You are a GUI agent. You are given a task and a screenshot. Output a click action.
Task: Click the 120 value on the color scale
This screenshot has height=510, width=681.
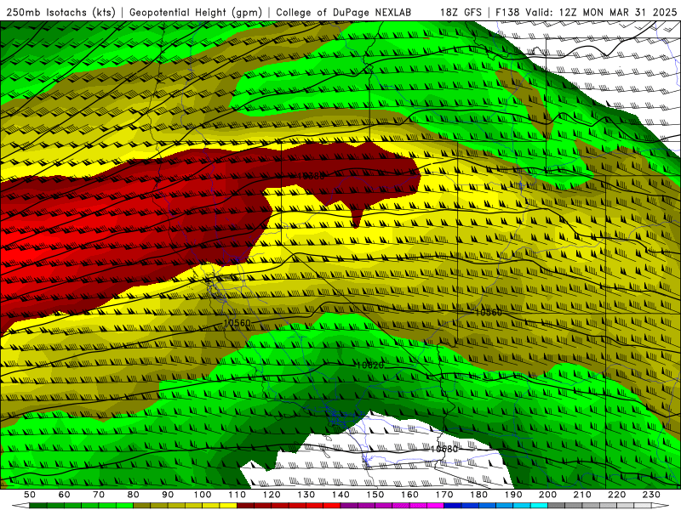272,495
